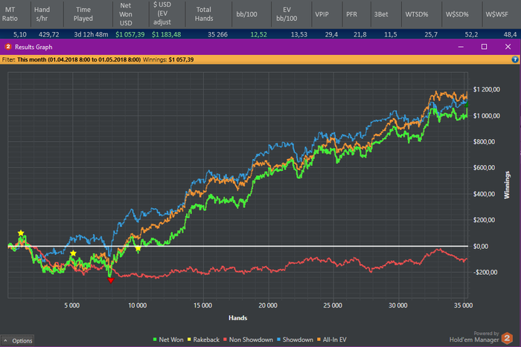The width and height of the screenshot is (521, 347).
Task: Click the 20 000 hands x-axis label
Action: tap(268, 305)
